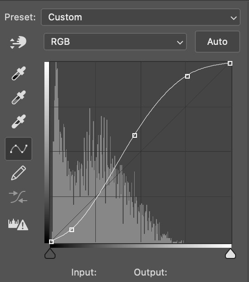Viewport: 249px width, 282px height.
Task: Select the curve point near the highlights
Action: pyautogui.click(x=187, y=76)
